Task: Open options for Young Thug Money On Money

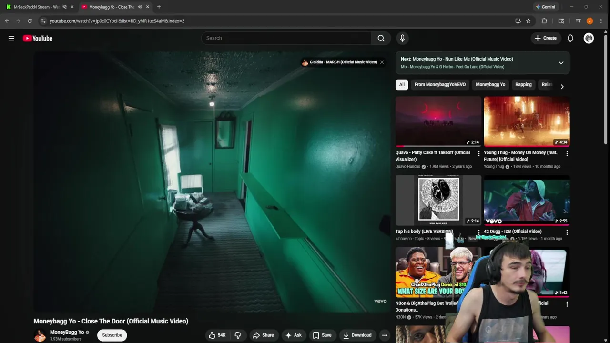Action: pyautogui.click(x=567, y=153)
